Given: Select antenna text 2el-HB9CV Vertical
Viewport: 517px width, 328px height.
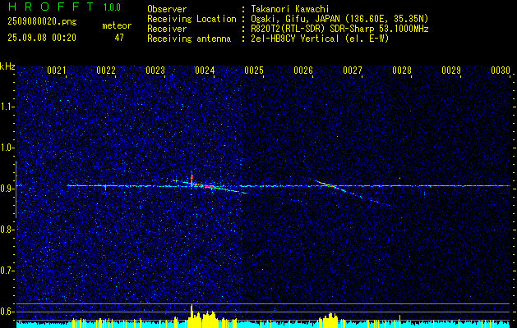Looking at the screenshot, I should (295, 39).
